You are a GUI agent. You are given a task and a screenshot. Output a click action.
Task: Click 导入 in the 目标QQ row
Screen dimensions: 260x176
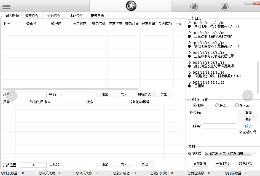tap(124, 164)
